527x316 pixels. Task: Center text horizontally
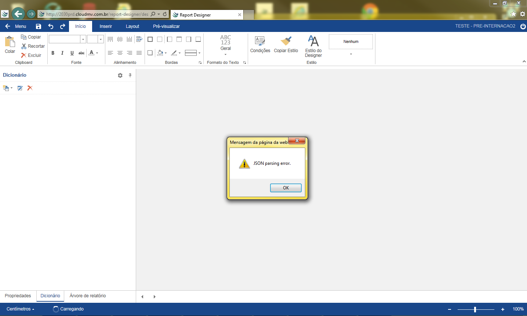tap(120, 53)
